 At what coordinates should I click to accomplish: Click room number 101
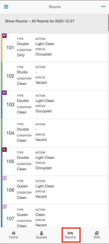click(x=10, y=48)
